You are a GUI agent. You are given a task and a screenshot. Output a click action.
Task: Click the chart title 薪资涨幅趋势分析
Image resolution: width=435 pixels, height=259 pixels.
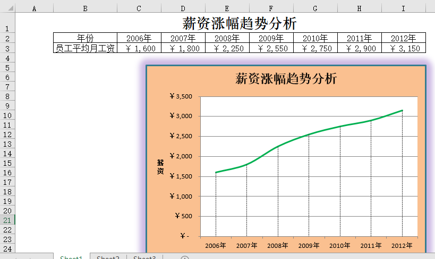pos(286,79)
